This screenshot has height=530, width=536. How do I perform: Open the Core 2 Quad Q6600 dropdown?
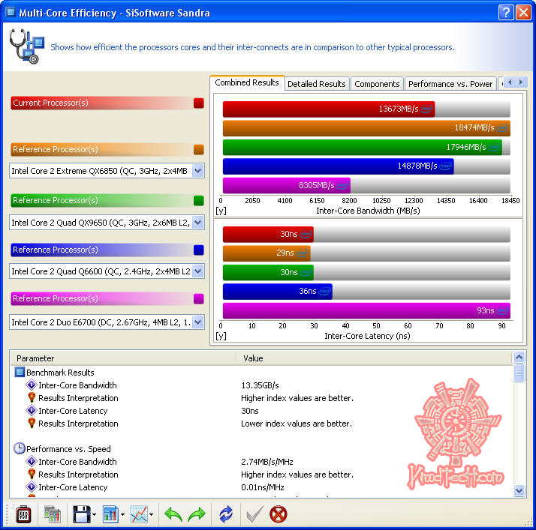tap(198, 271)
